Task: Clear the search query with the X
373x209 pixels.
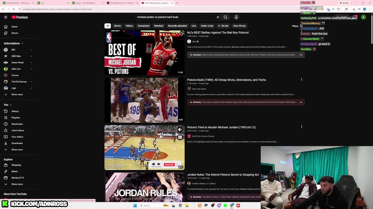Action: click(218, 17)
